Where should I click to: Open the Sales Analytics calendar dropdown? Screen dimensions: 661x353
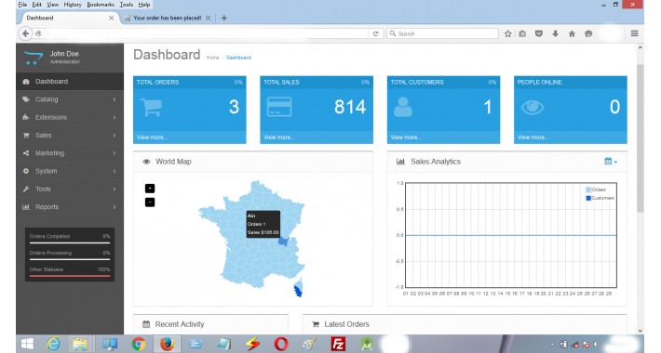[611, 161]
